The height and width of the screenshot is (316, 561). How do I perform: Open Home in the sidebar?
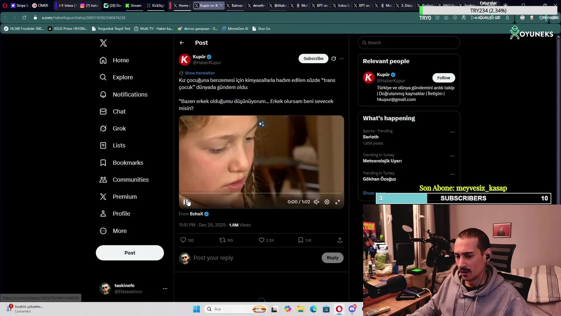pyautogui.click(x=114, y=60)
